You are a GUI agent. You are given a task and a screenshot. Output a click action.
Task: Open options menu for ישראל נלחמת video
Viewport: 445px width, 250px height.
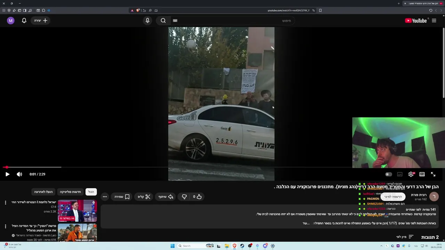click(x=5, y=202)
